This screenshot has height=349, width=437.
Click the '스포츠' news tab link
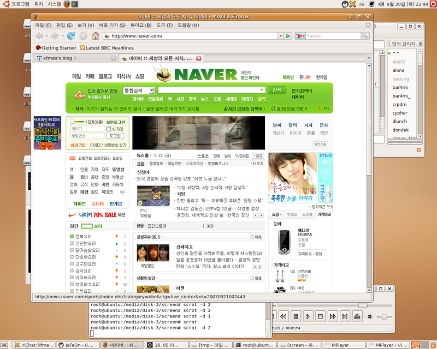[x=203, y=156]
